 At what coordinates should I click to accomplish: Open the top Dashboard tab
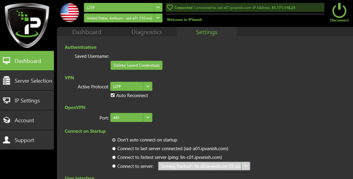[x=87, y=32]
